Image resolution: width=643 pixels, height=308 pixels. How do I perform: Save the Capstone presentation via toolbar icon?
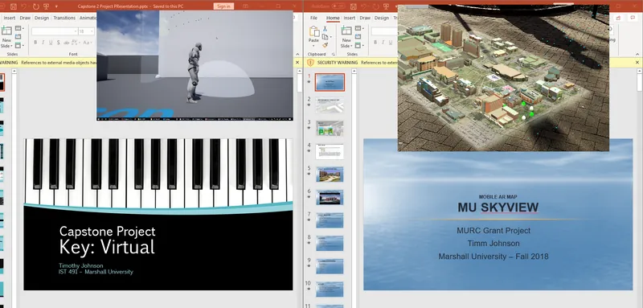(x=13, y=6)
